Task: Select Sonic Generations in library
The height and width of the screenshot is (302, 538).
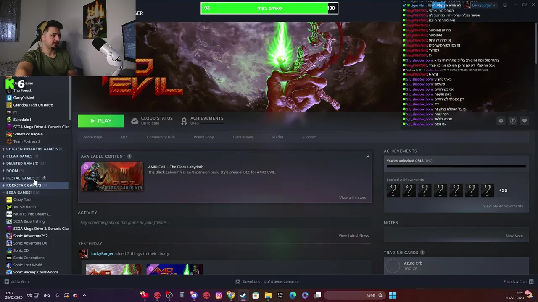Action: point(29,258)
